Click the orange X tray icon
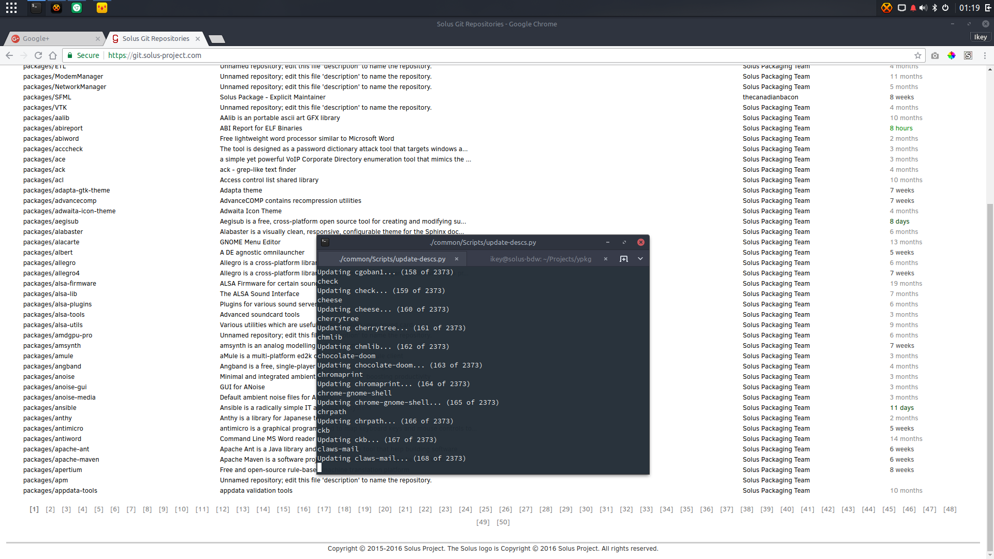 (x=887, y=8)
